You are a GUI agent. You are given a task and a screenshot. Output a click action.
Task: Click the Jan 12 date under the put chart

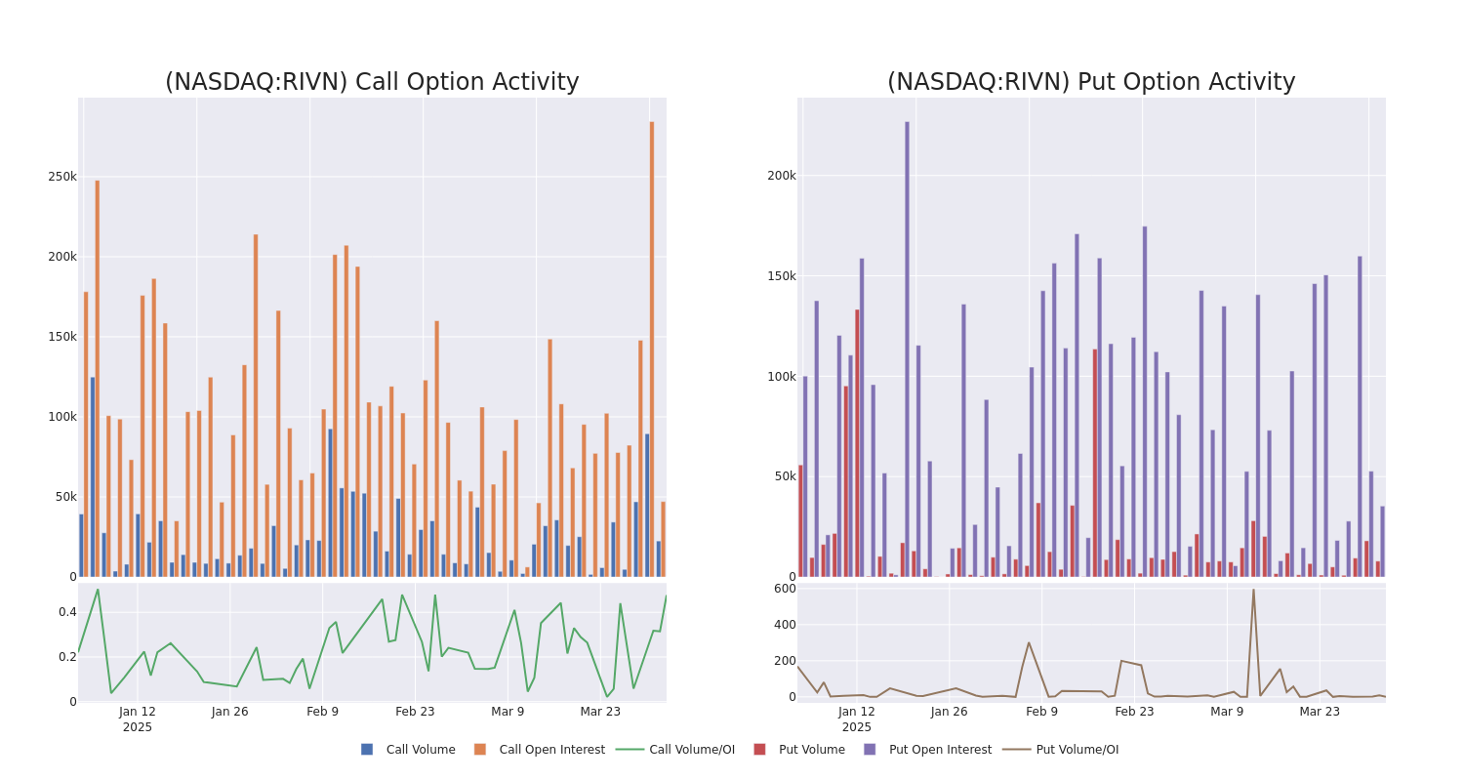[x=857, y=712]
